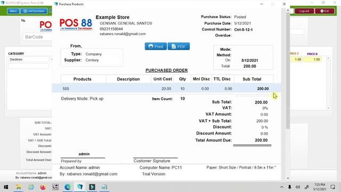This screenshot has height=192, width=341.
Task: Click the Qty column header
Action: point(182,79)
